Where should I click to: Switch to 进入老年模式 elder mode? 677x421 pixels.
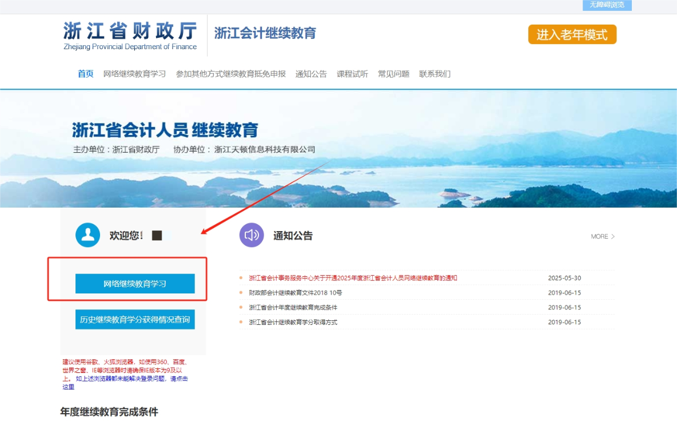[x=572, y=34]
